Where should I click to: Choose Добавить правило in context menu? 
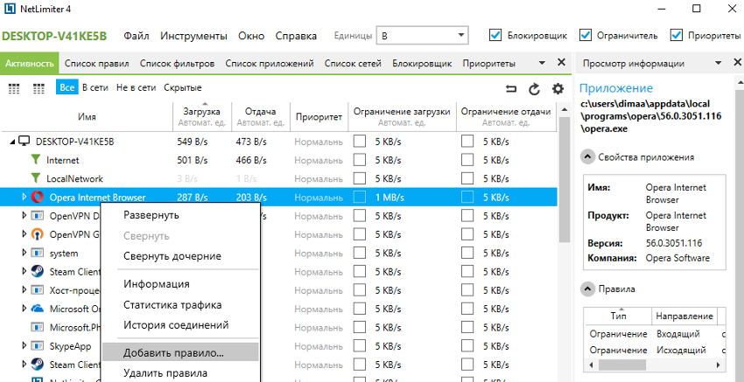tap(173, 352)
